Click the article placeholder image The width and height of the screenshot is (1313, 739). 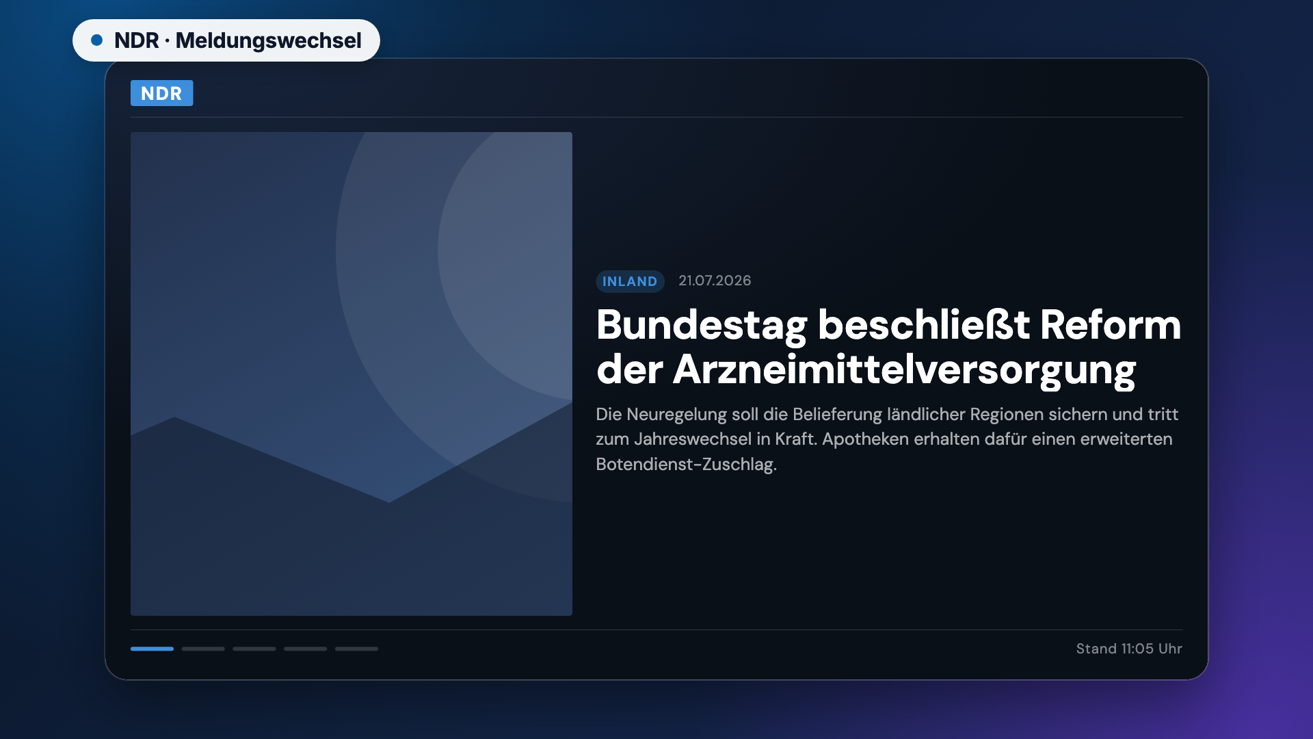click(x=352, y=374)
